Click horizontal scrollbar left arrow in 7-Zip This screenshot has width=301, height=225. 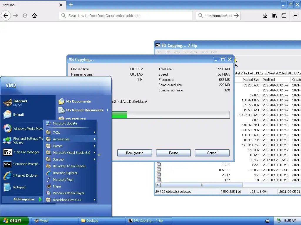(158, 185)
